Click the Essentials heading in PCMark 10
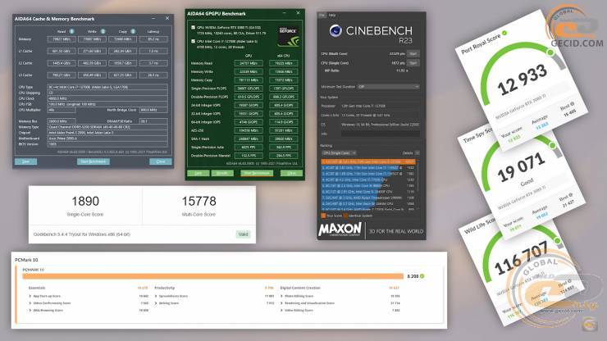607x341 pixels. [x=37, y=288]
